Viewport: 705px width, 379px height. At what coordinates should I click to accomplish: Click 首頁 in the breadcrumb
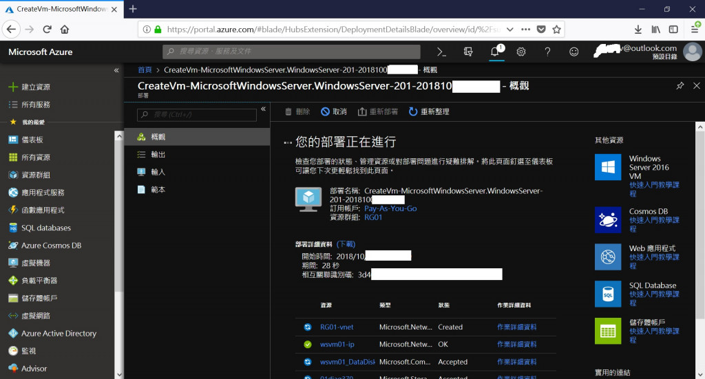[x=145, y=69]
